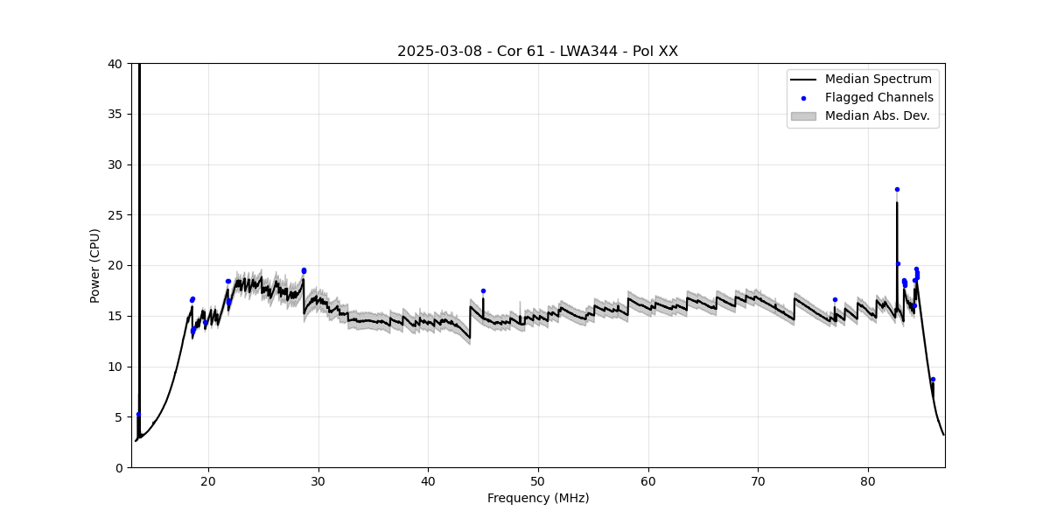
Task: Click the 'Power (CPU)' y-axis label
Action: [95, 265]
